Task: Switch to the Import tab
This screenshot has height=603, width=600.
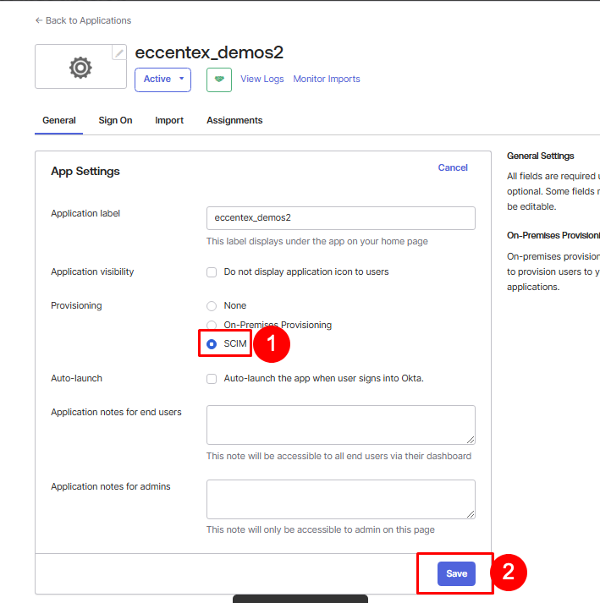Action: click(x=169, y=120)
